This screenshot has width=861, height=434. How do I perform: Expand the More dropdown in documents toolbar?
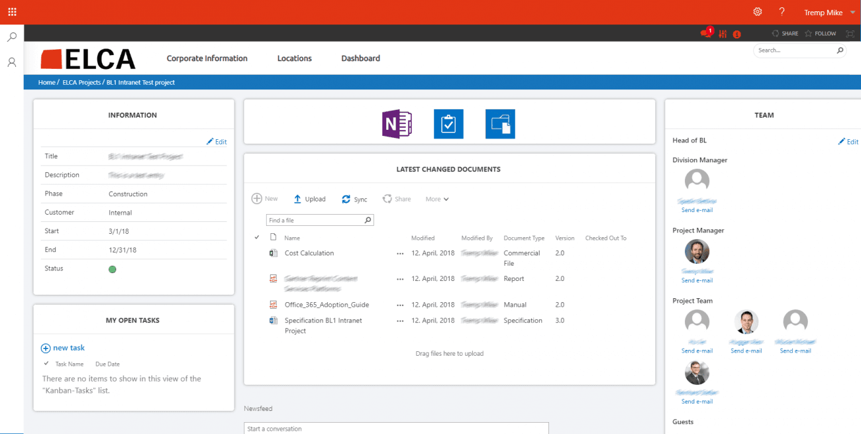(437, 199)
